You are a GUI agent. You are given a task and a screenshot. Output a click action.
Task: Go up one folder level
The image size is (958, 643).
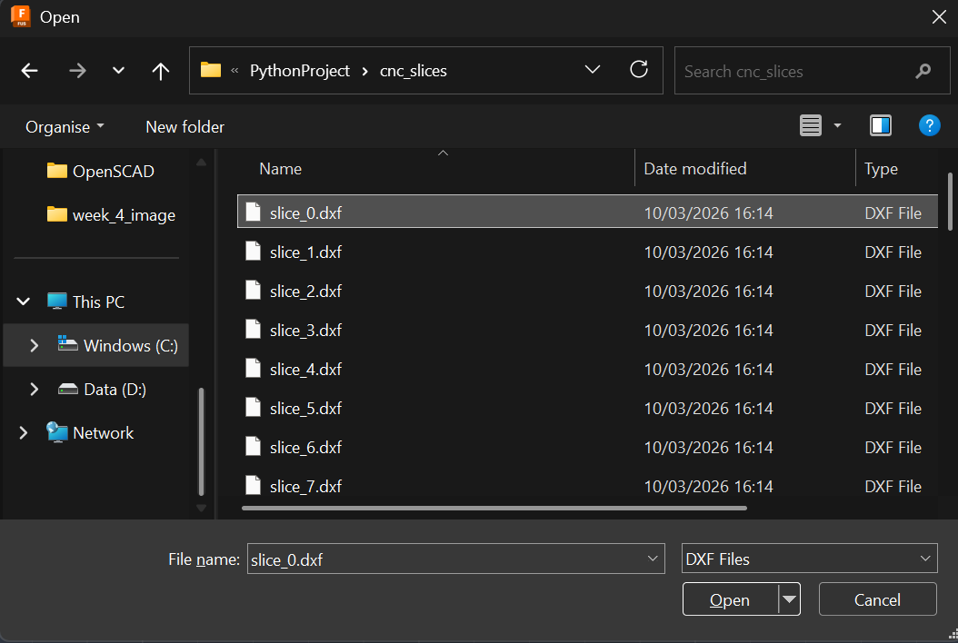point(160,71)
